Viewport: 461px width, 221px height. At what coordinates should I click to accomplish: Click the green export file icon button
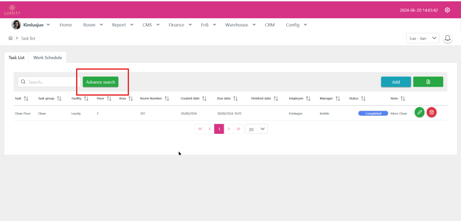[x=428, y=82]
